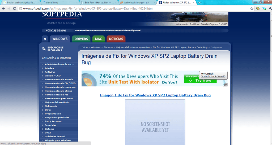Open the DRIVERS section tab
The width and height of the screenshot is (272, 145).
coord(81,39)
